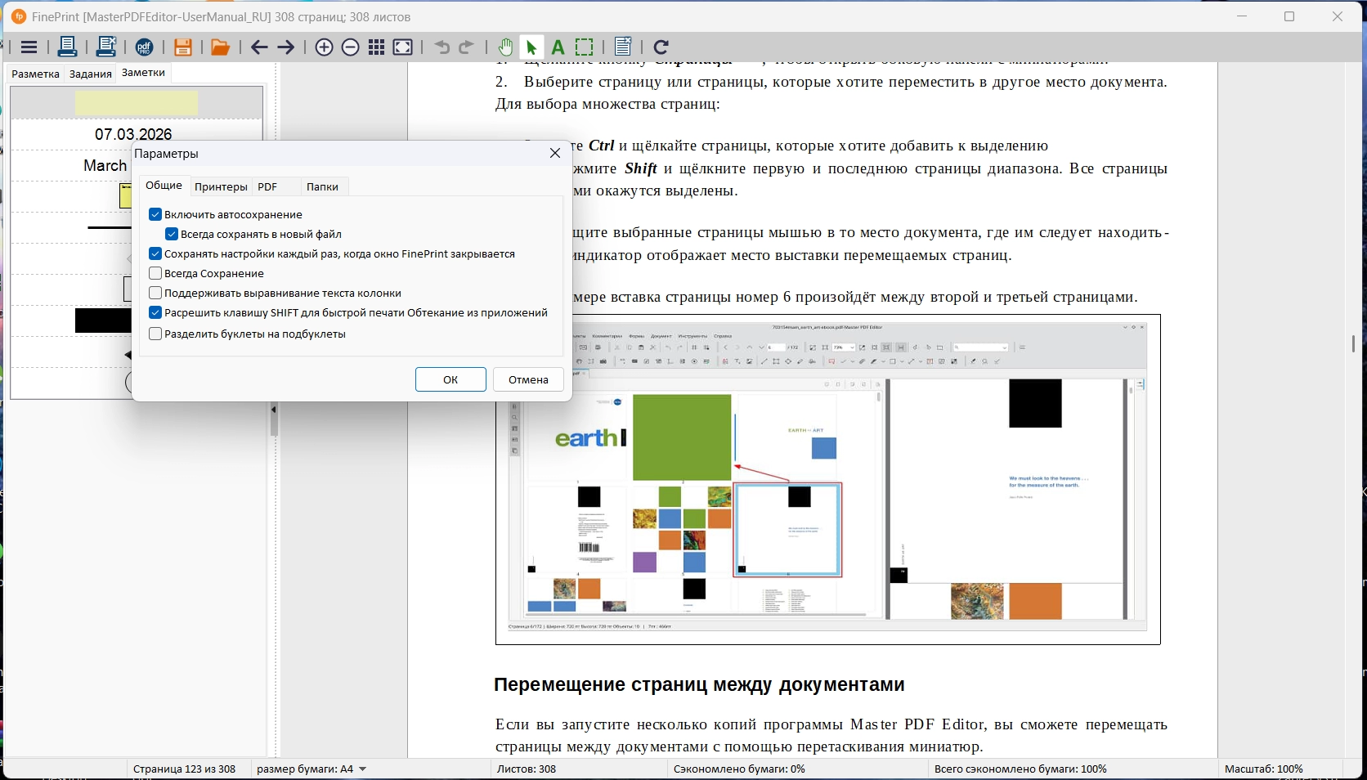
Task: Save the job with the floppy icon
Action: click(183, 47)
